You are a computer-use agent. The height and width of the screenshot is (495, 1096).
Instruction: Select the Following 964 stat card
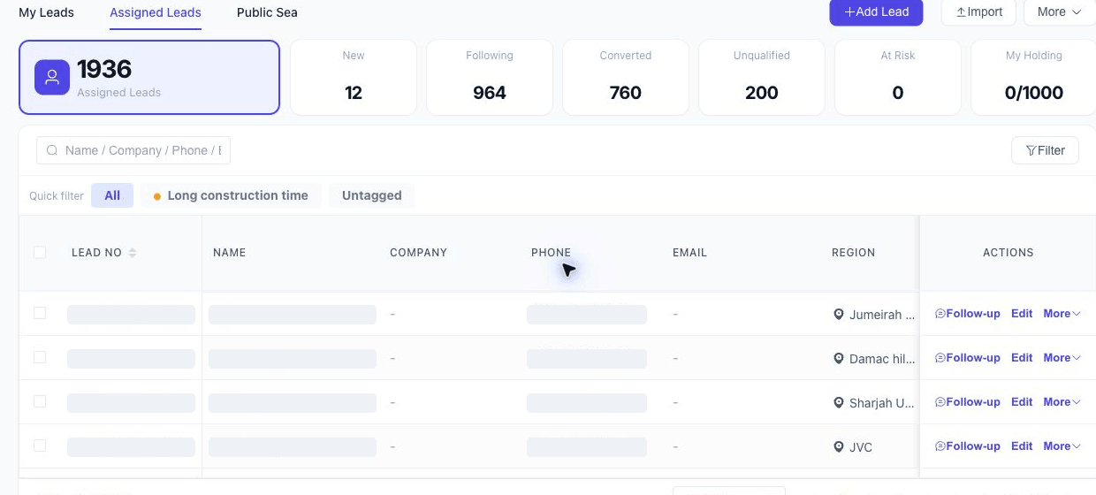click(490, 78)
